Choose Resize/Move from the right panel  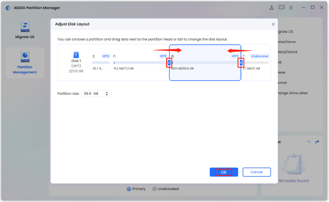[x=287, y=42]
